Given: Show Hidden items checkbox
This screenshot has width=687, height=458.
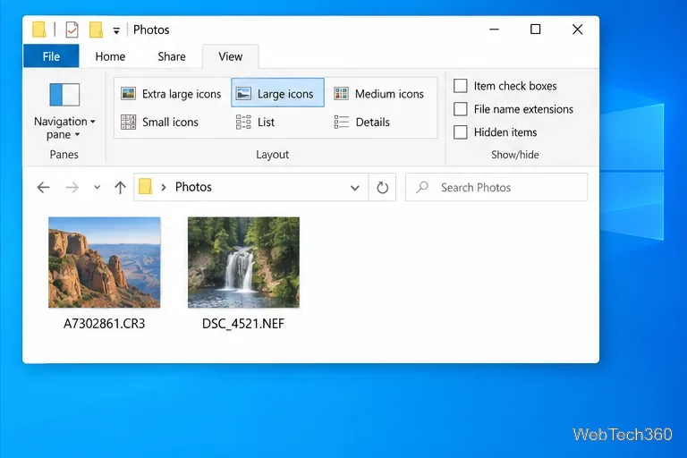Looking at the screenshot, I should [x=461, y=132].
